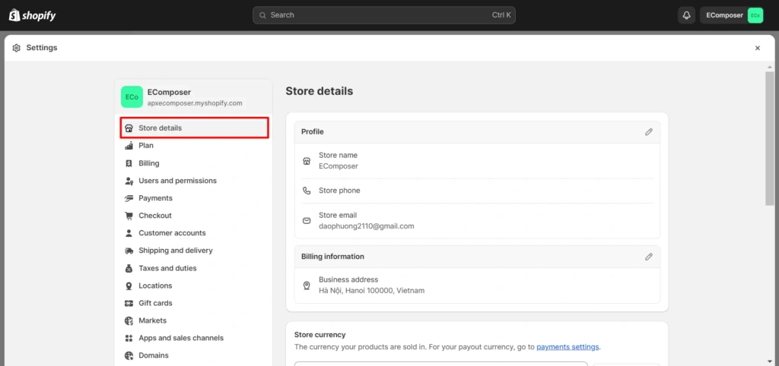Select Store details in settings sidebar
Viewport: 779px width, 366px height.
point(194,128)
